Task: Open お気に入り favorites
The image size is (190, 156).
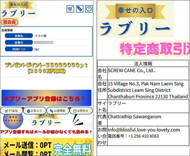Action: tap(34, 111)
